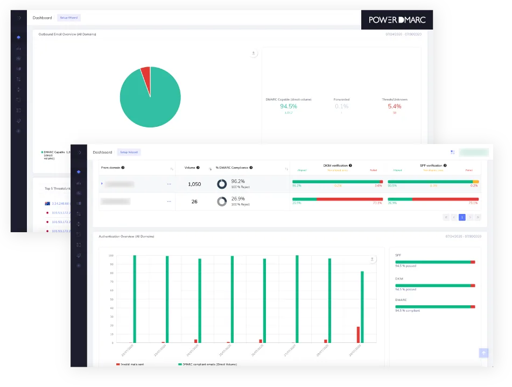Expand the sidebar in the front dashboard window
The image size is (512, 387).
(x=80, y=153)
